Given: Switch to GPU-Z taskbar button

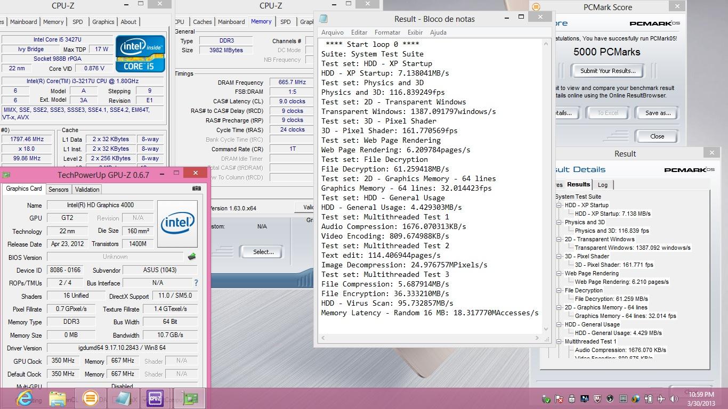Looking at the screenshot, I should 190,398.
